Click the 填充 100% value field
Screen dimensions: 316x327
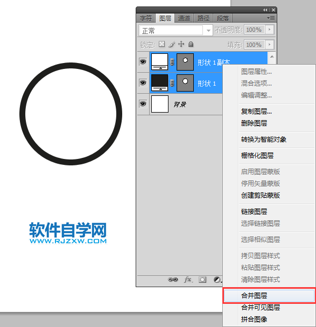tap(254, 44)
